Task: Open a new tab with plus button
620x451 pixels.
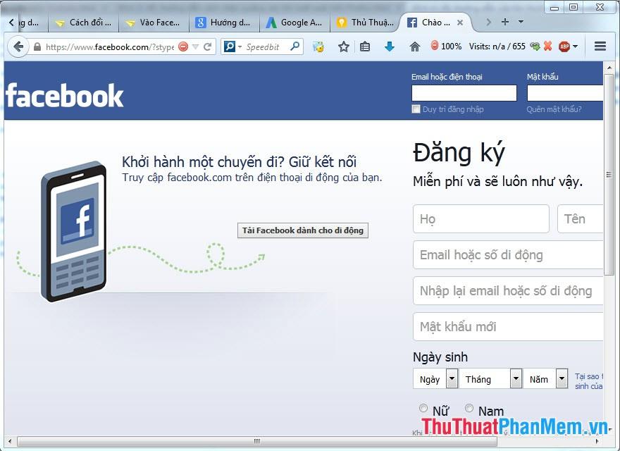Action: point(505,22)
